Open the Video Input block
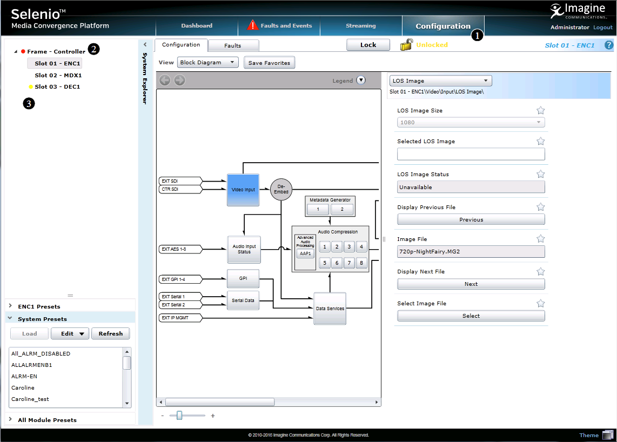 point(243,190)
